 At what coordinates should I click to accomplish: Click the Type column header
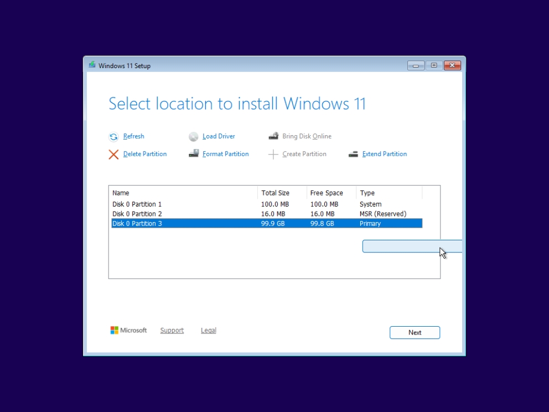coord(389,193)
